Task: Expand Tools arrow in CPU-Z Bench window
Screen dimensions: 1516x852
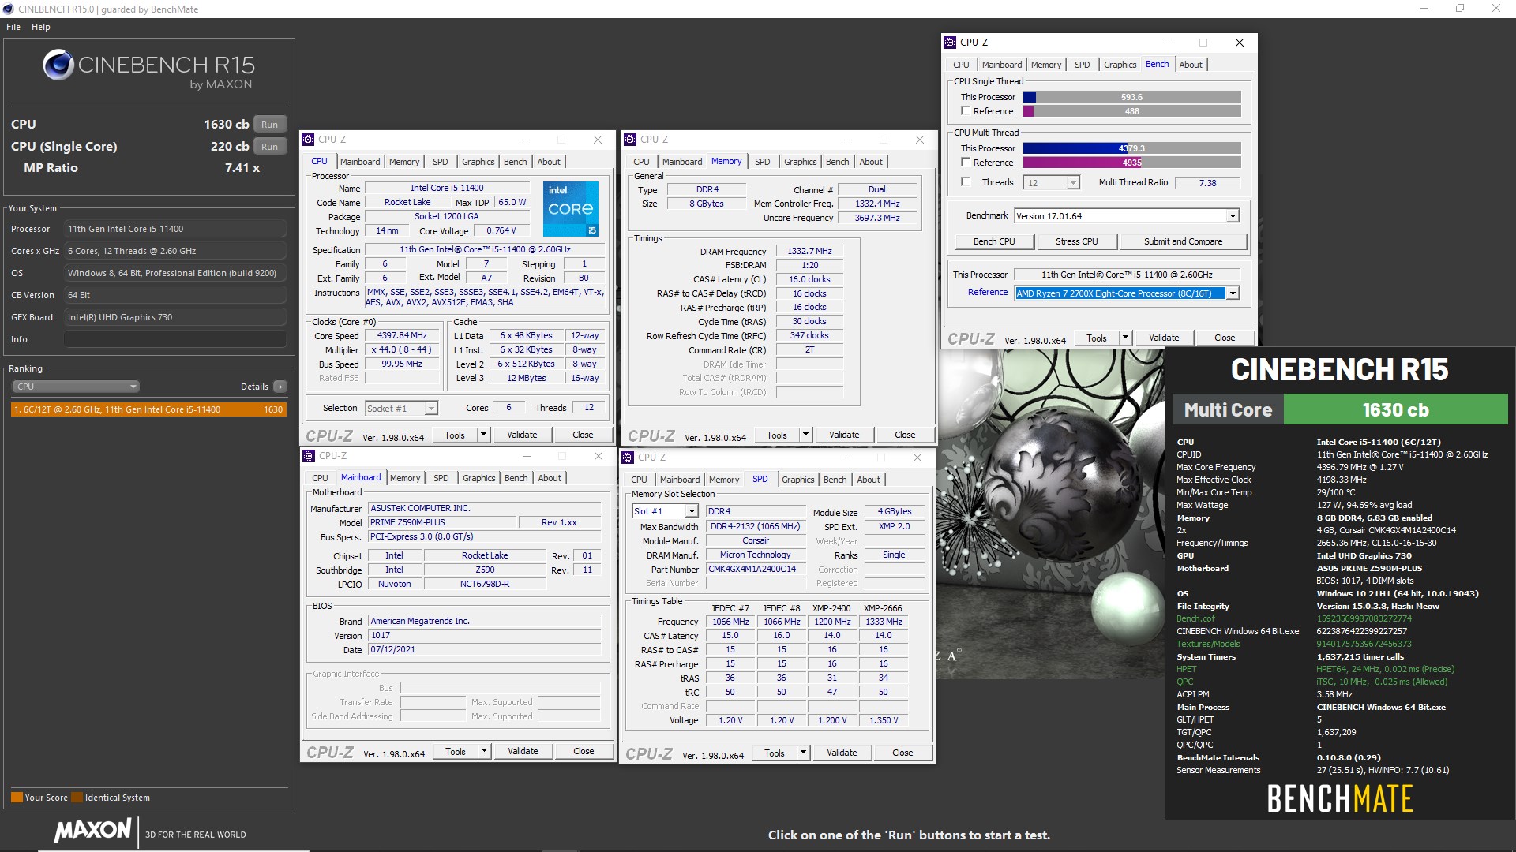Action: point(1124,338)
